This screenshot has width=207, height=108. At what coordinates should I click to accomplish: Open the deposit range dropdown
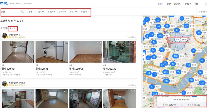(x=51, y=12)
